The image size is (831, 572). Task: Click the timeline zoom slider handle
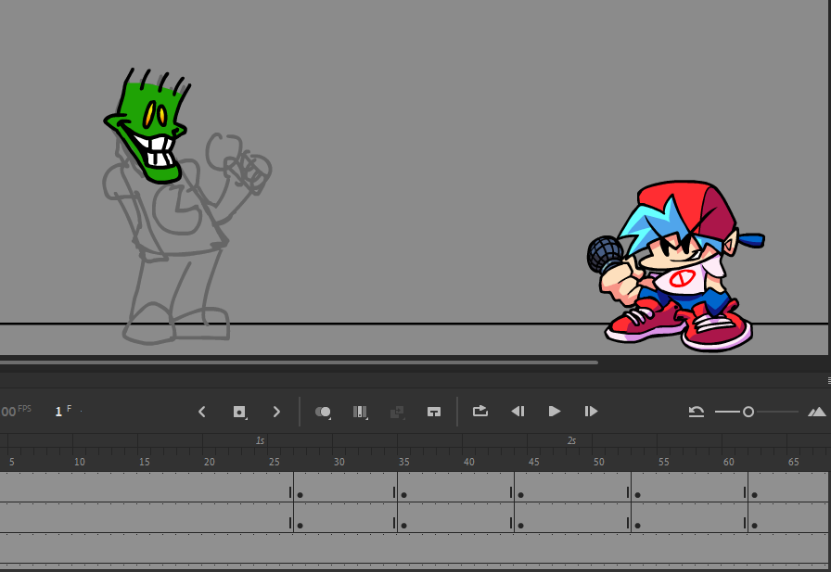tap(748, 412)
